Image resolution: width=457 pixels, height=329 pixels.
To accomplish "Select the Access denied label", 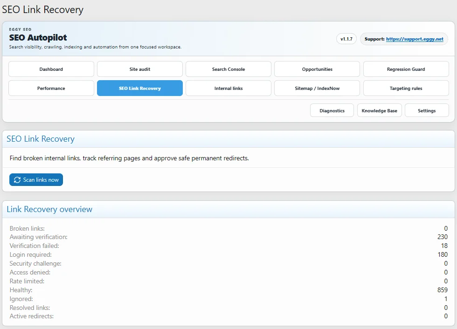I will (30, 272).
